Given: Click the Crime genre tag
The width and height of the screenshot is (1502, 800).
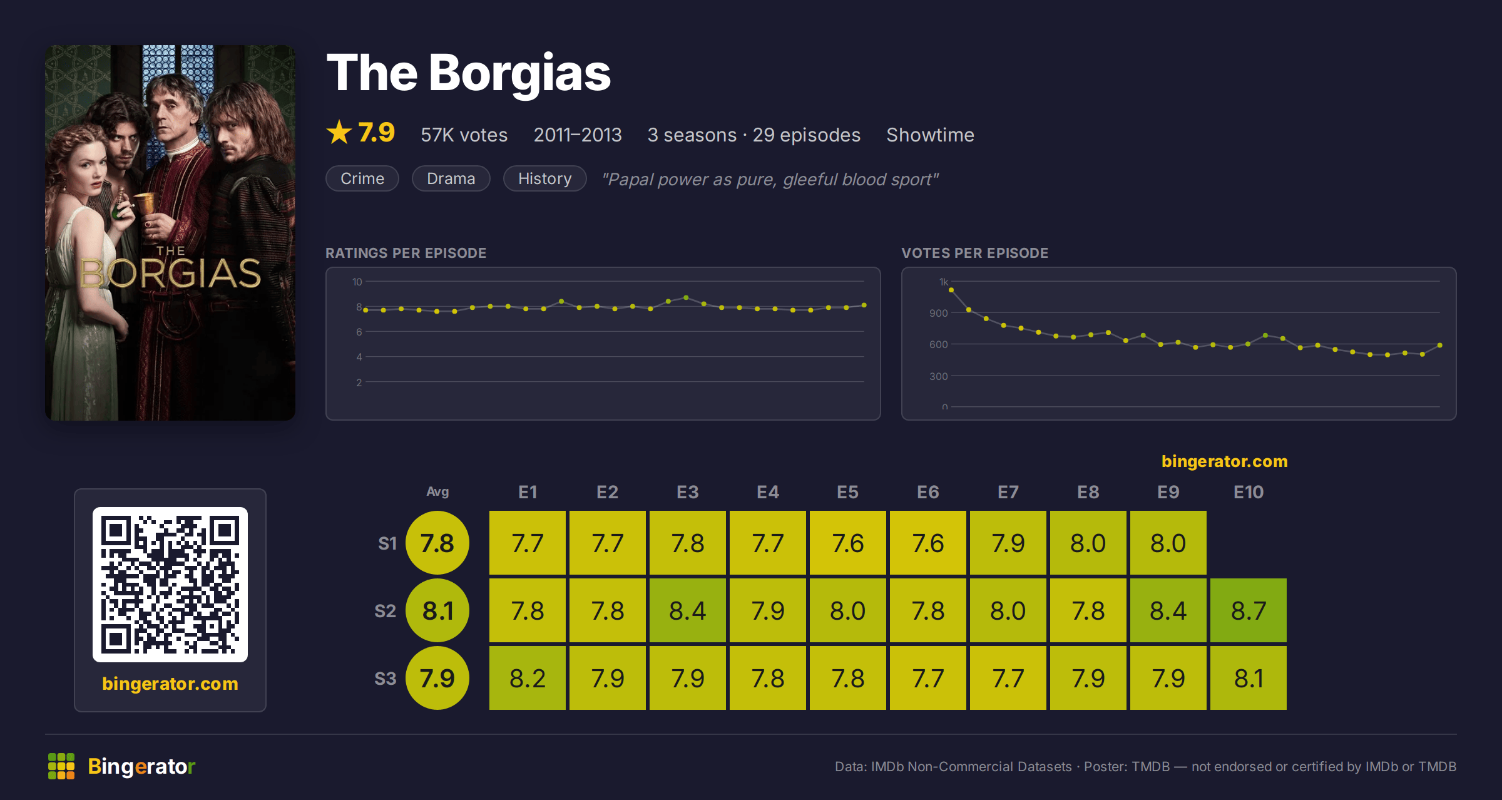Looking at the screenshot, I should pos(362,178).
